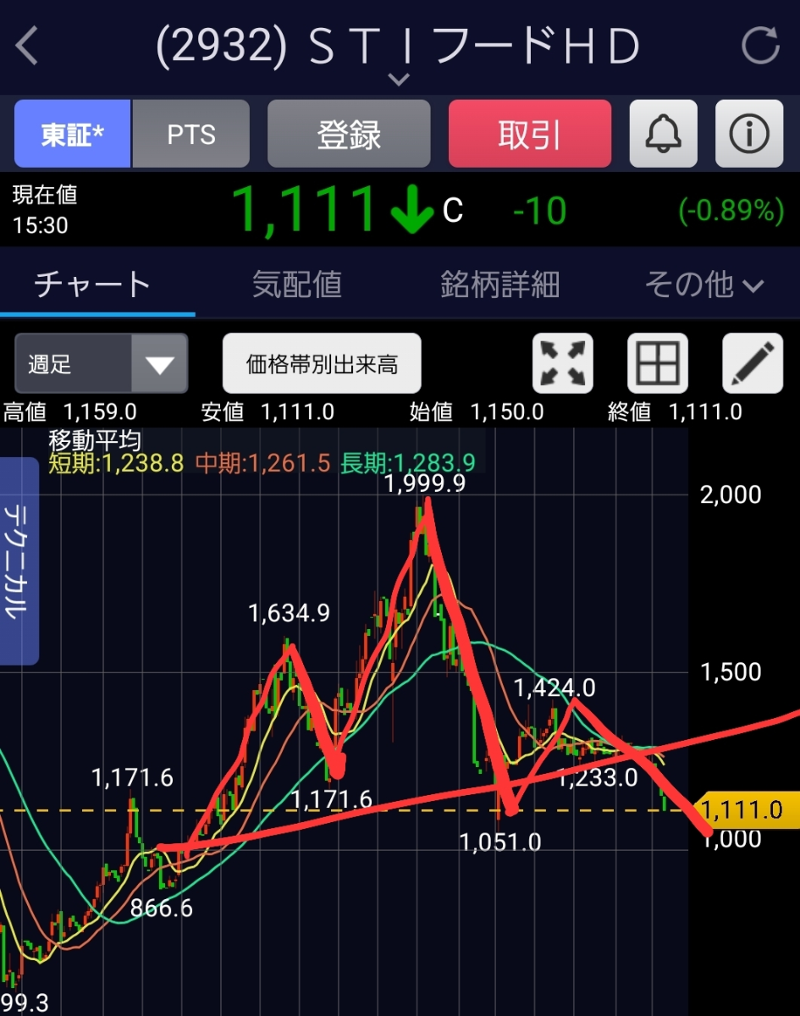Tap 長期:1,283.9 moving average value

pos(408,462)
